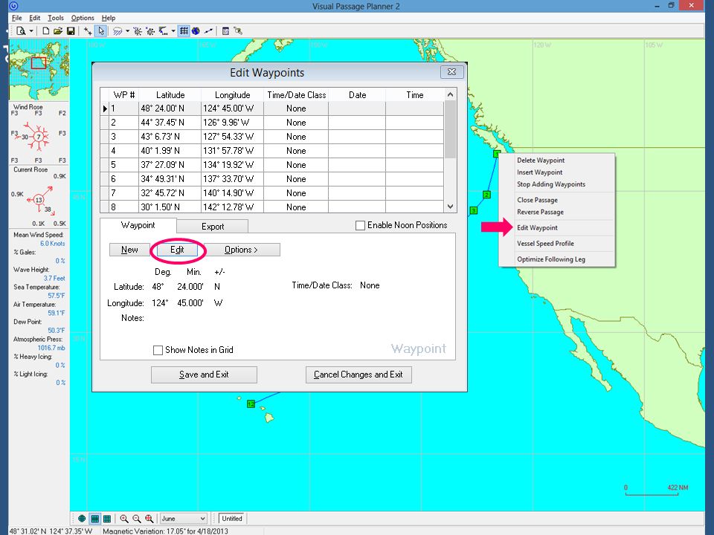Screen dimensions: 714x535
Task: Open the Edit menu
Action: click(35, 18)
